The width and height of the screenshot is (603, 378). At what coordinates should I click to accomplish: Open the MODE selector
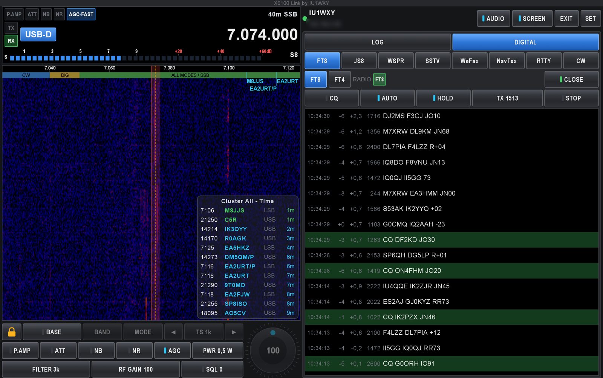(x=143, y=332)
